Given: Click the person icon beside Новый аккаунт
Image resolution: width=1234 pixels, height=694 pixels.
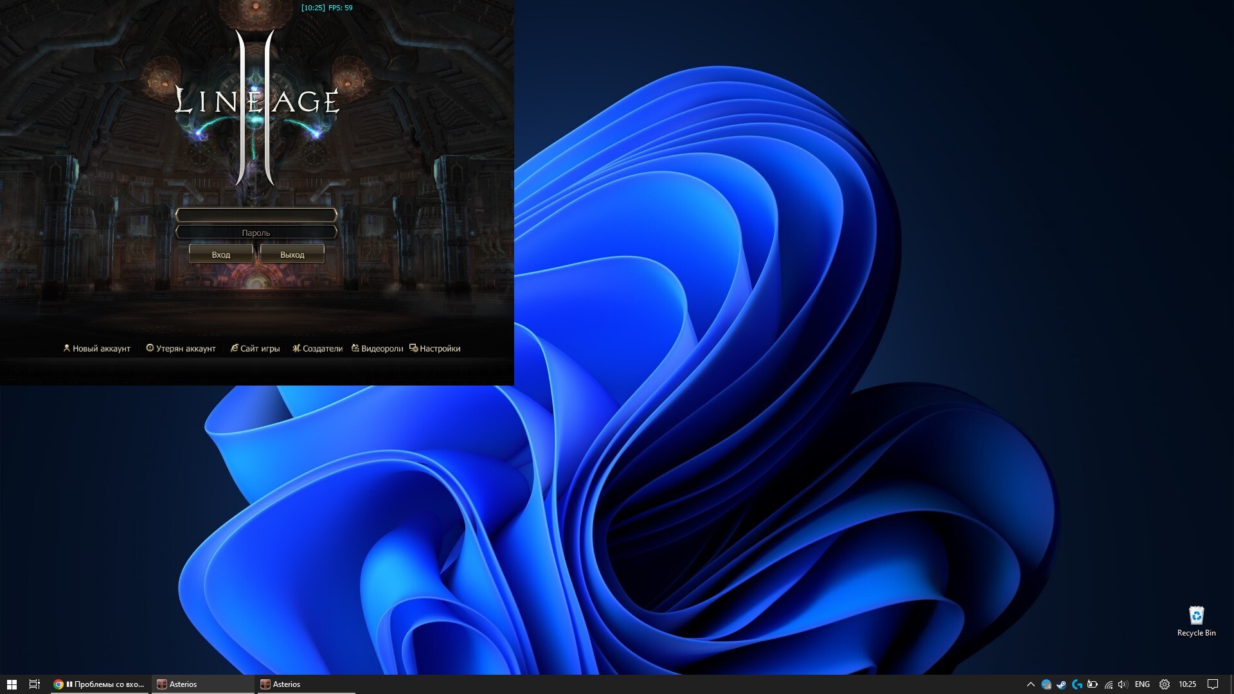Looking at the screenshot, I should (66, 348).
